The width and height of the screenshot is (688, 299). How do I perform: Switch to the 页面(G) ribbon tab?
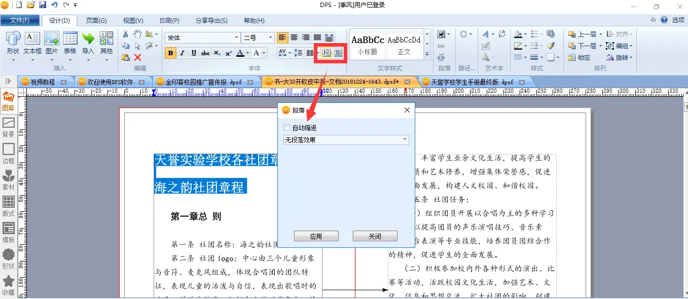point(96,21)
